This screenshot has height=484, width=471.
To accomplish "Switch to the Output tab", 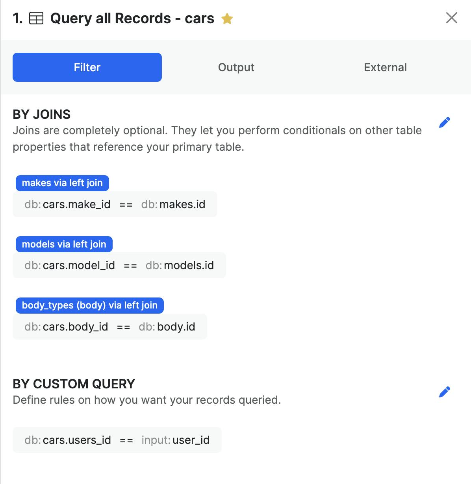I will [x=236, y=67].
